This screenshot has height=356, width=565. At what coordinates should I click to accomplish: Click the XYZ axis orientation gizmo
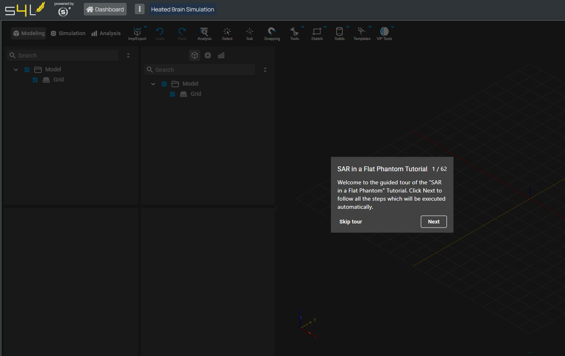click(x=308, y=324)
